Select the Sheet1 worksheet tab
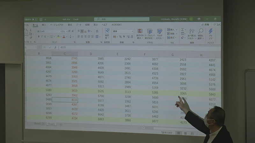Image resolution: width=255 pixels, height=143 pixels. point(51,124)
